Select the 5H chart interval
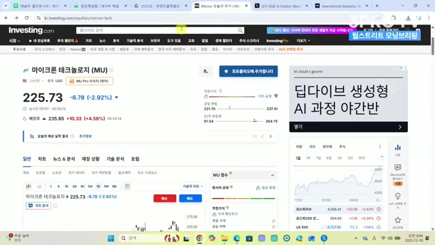The width and height of the screenshot is (435, 245). tap(90, 186)
